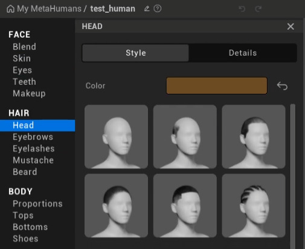Click the My MetaHumans breadcrumb link
The height and width of the screenshot is (249, 305).
click(49, 8)
